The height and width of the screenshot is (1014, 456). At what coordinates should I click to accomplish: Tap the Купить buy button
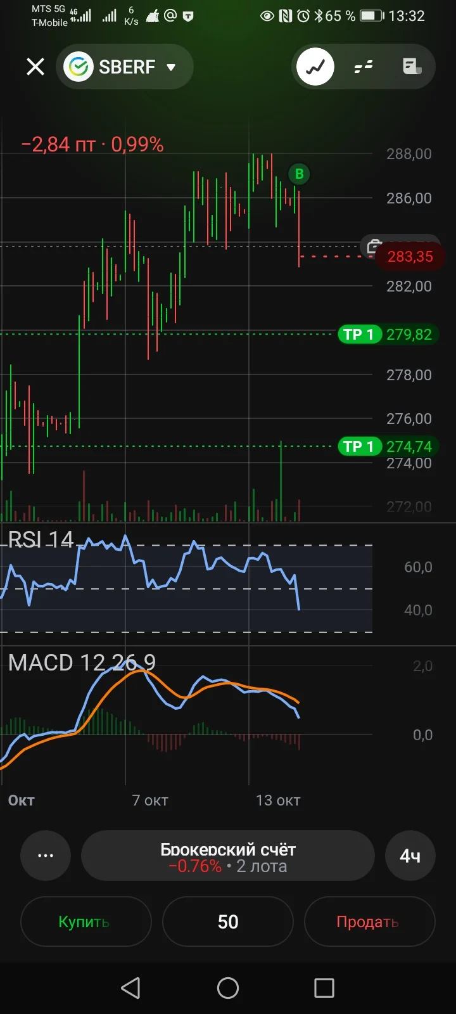86,921
